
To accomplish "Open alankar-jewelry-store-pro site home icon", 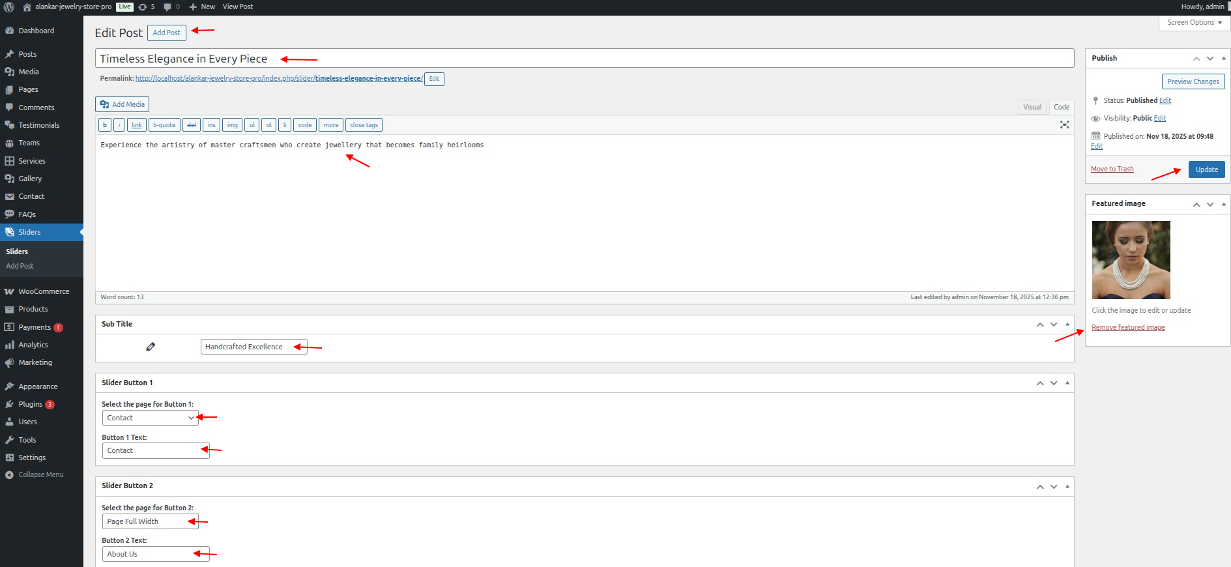I will pyautogui.click(x=27, y=7).
